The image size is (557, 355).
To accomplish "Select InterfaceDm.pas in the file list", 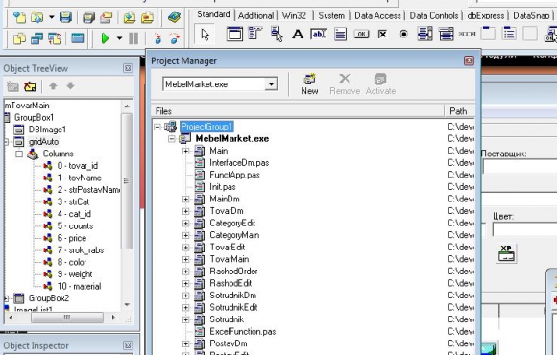I will 239,163.
